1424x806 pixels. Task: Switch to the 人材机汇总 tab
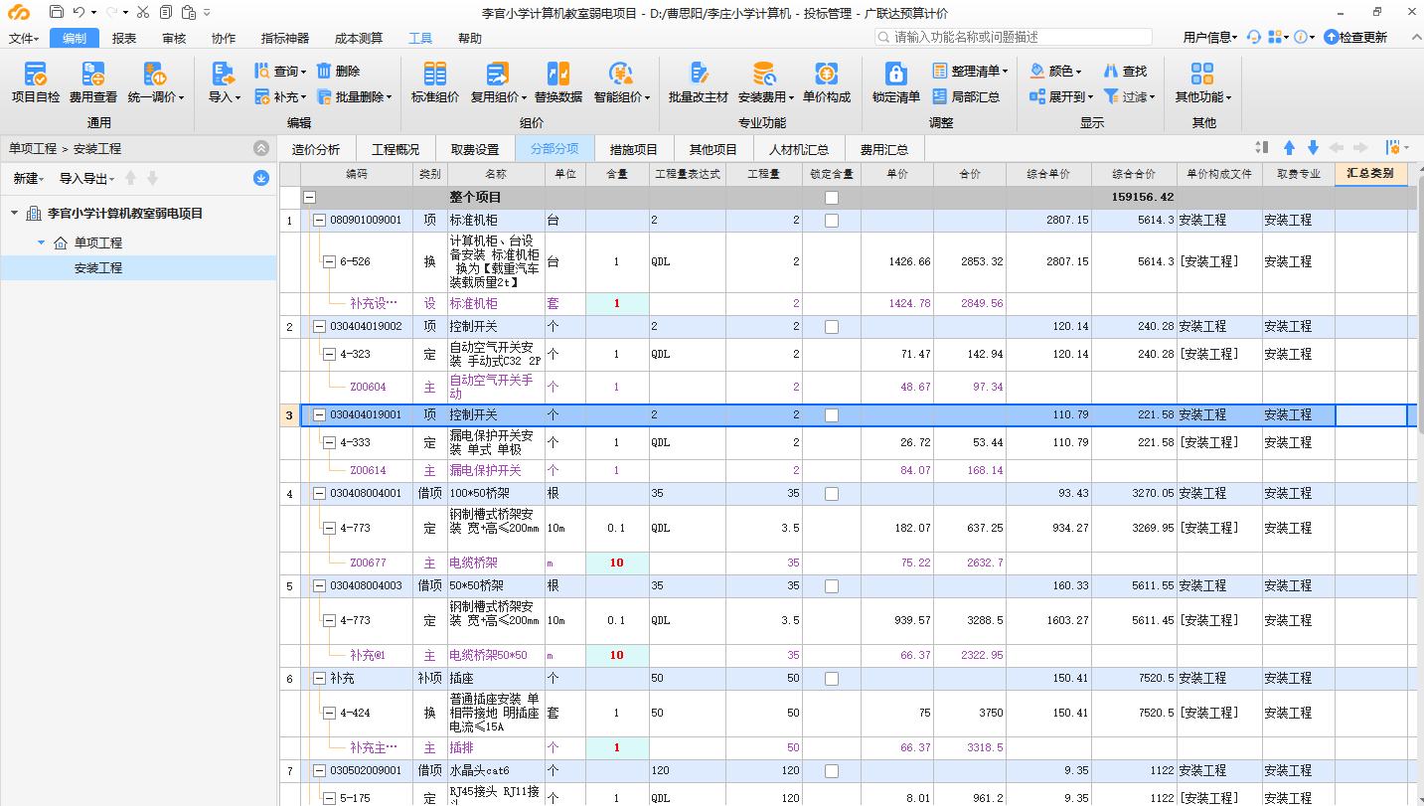coord(799,149)
